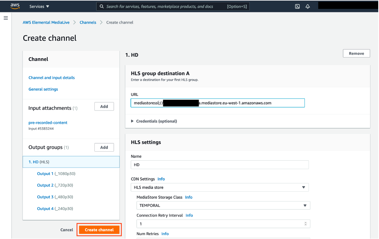
Task: Navigate to Channels via the breadcrumb
Action: [x=88, y=22]
